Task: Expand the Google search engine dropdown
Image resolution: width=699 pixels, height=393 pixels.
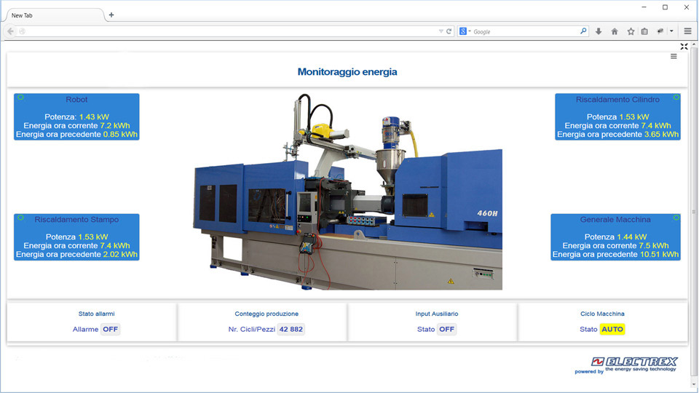Action: tap(466, 31)
